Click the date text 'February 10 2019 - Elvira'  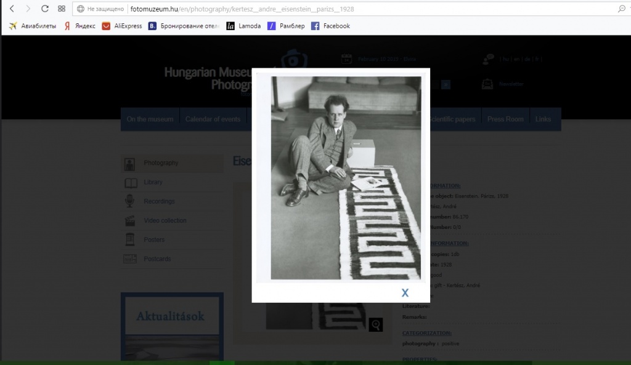tap(387, 59)
